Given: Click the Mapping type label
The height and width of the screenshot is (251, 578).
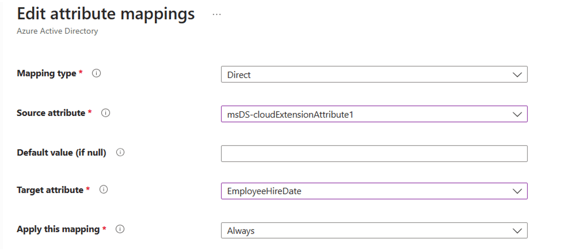Looking at the screenshot, I should pyautogui.click(x=47, y=73).
